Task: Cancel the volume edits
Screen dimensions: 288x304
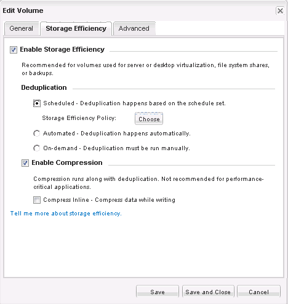Action: pos(258,292)
